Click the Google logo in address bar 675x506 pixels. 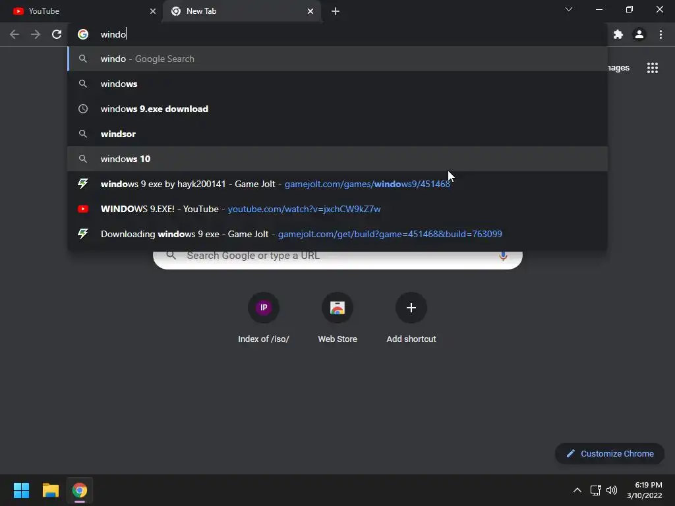(x=83, y=34)
